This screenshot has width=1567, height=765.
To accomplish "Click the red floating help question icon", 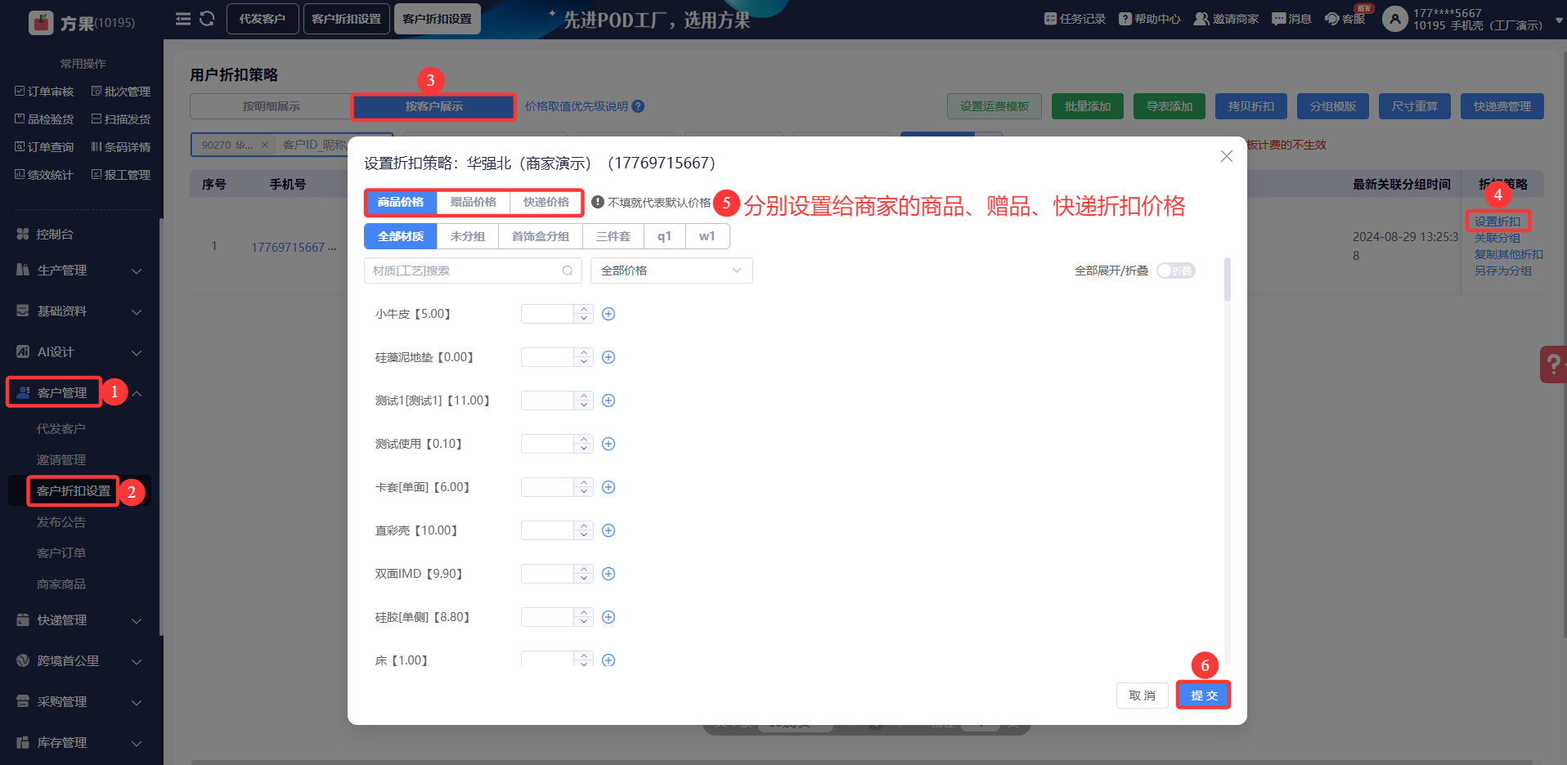I will 1553,365.
